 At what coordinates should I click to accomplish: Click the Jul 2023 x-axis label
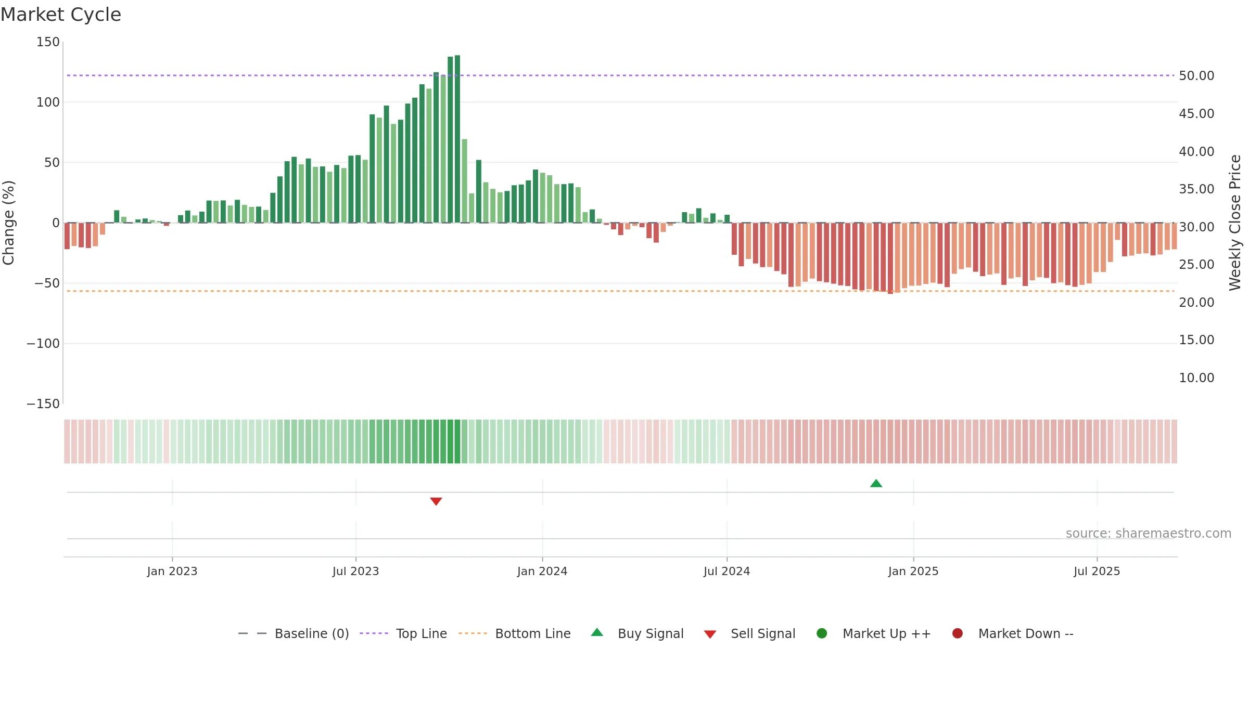pos(356,571)
